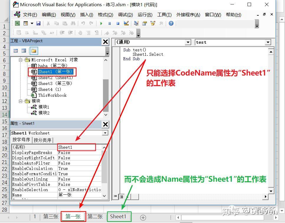Viewport: 285px width, 223px height.
Task: Open VBA help with the question mark icon
Action: coord(171,23)
